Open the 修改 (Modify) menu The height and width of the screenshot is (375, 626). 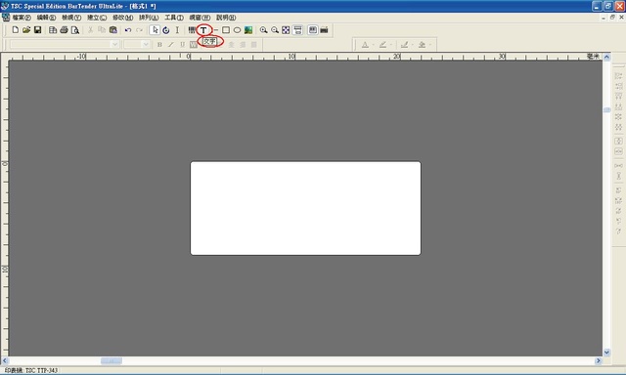point(122,18)
